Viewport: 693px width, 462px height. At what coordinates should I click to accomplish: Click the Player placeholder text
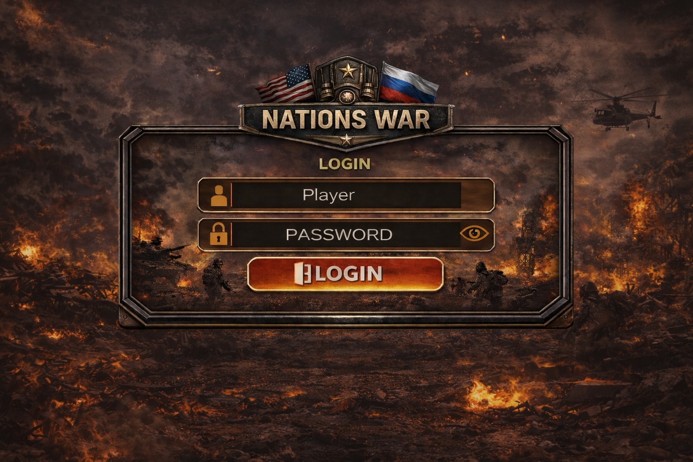[x=328, y=195]
